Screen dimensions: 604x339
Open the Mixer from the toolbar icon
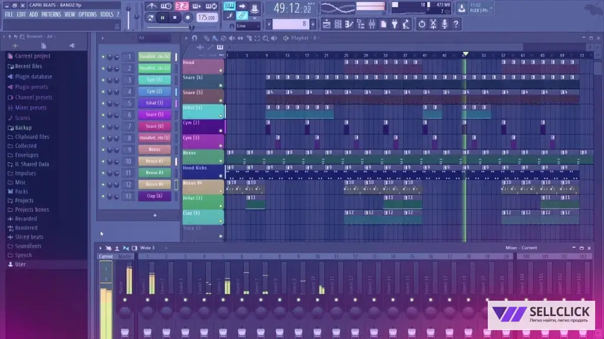point(372,24)
